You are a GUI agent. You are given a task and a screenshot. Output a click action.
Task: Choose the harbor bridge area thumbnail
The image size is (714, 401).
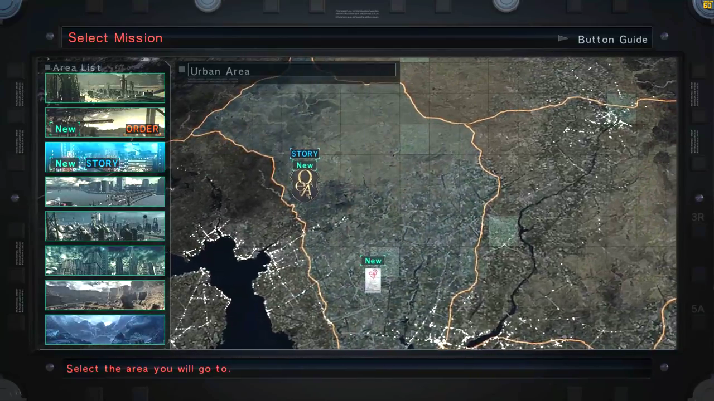tap(105, 191)
